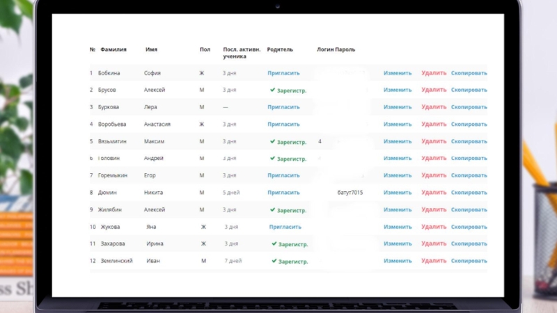Invite parent of Бобкина София via Пригласить

tap(283, 73)
